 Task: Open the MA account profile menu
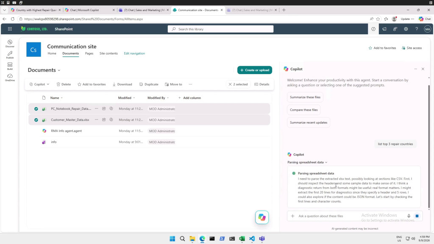click(427, 29)
